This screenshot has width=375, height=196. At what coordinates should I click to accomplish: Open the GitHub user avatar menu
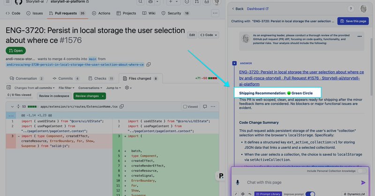(x=217, y=2)
